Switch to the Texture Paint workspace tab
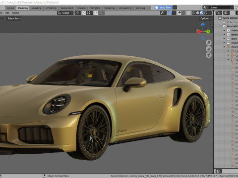Screen dimensions: 238x178 66,8
